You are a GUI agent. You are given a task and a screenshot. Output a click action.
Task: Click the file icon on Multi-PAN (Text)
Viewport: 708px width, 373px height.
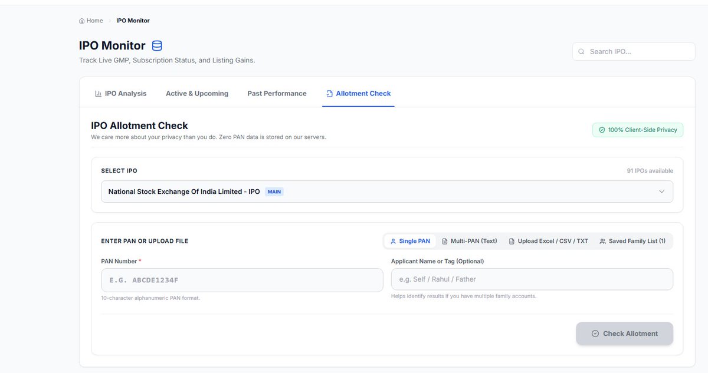445,241
